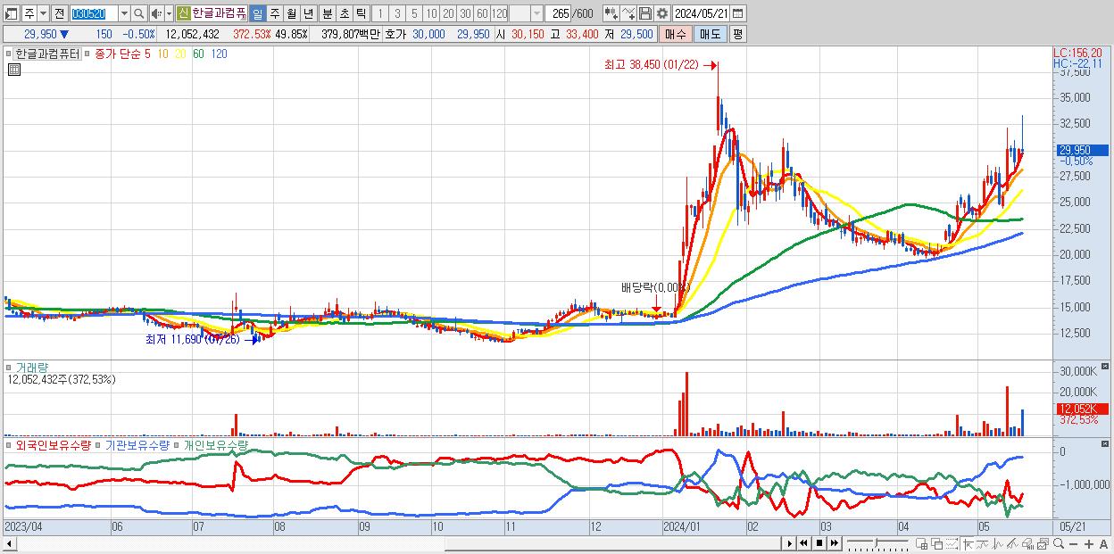Image resolution: width=1114 pixels, height=554 pixels.
Task: Click the 평 button
Action: pos(737,34)
